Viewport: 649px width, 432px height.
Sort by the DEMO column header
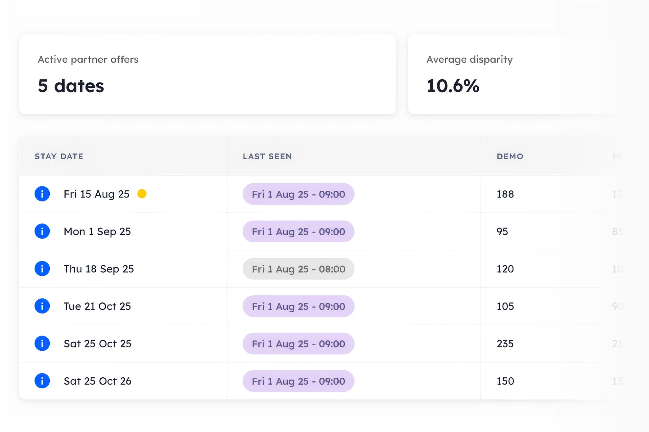pyautogui.click(x=510, y=156)
